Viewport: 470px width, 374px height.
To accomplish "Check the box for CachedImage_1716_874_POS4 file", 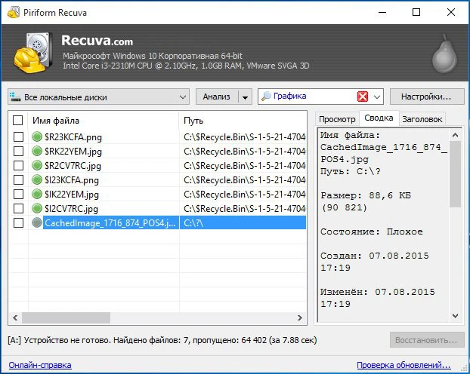I will tap(18, 223).
